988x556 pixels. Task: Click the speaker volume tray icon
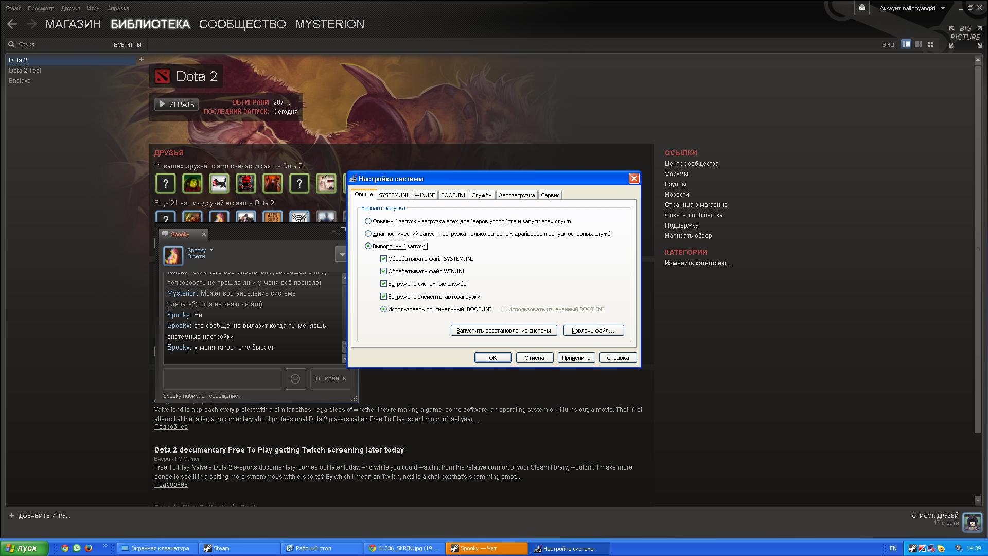[958, 548]
